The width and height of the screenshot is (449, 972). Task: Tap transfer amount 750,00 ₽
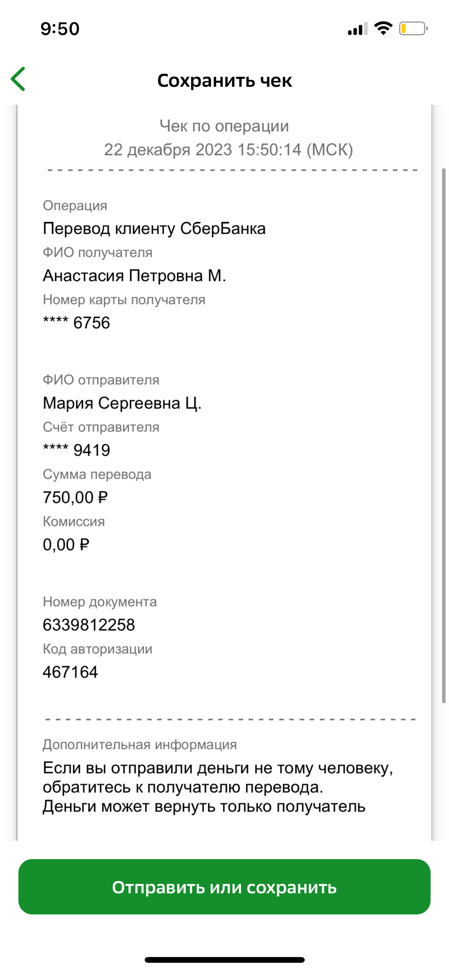75,497
